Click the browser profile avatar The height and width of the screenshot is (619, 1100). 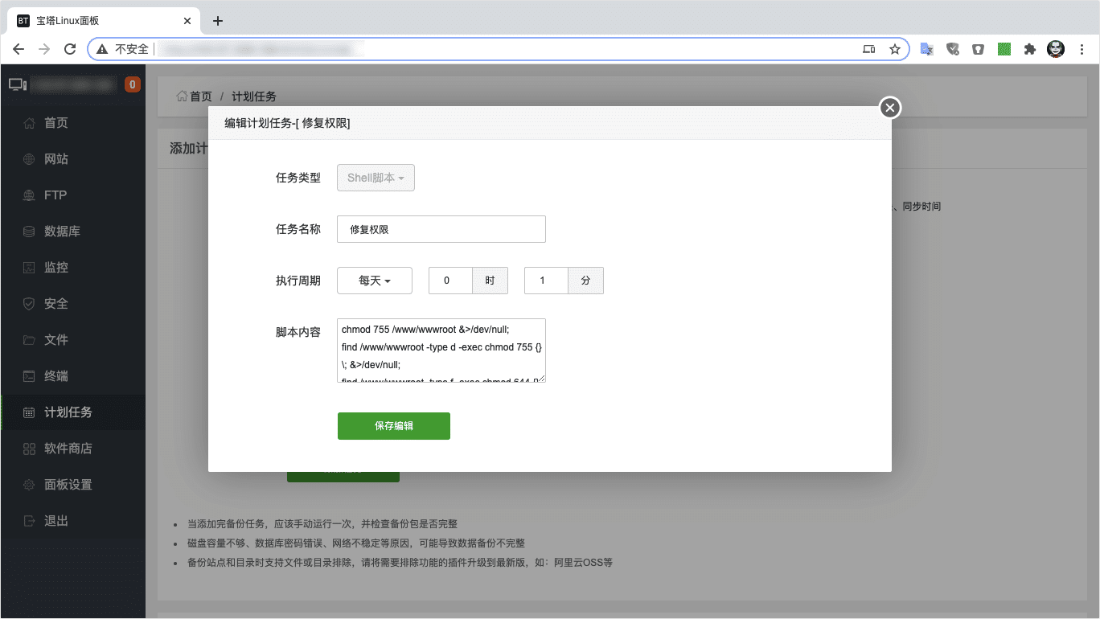tap(1056, 49)
